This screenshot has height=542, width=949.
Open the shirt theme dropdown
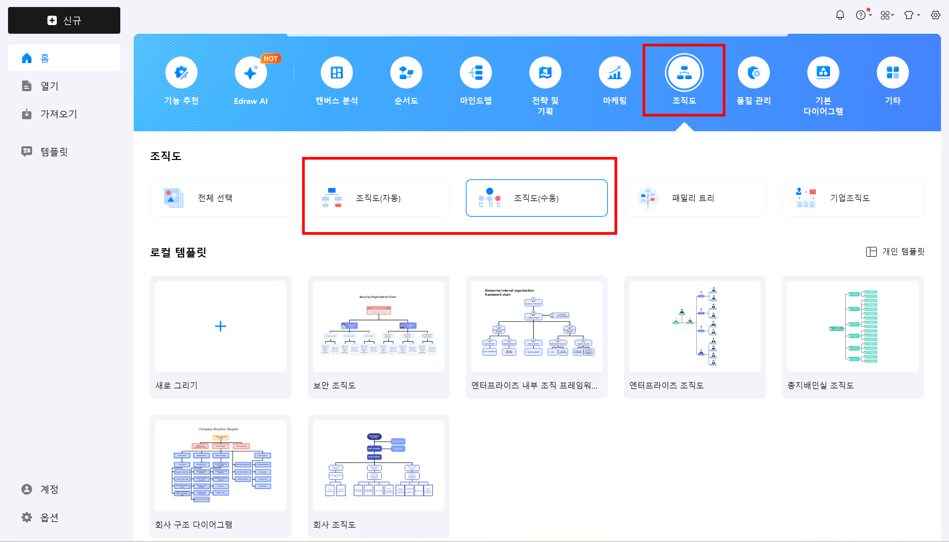click(912, 15)
